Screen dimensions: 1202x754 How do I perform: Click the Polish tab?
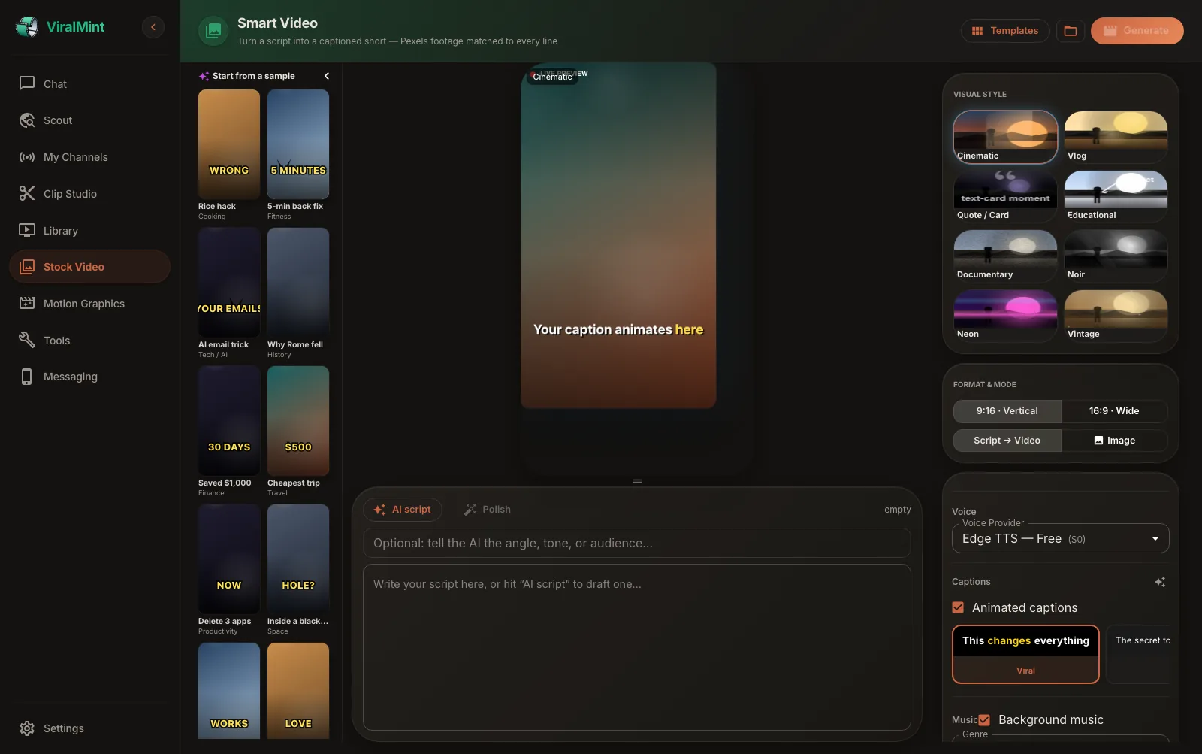(x=488, y=510)
